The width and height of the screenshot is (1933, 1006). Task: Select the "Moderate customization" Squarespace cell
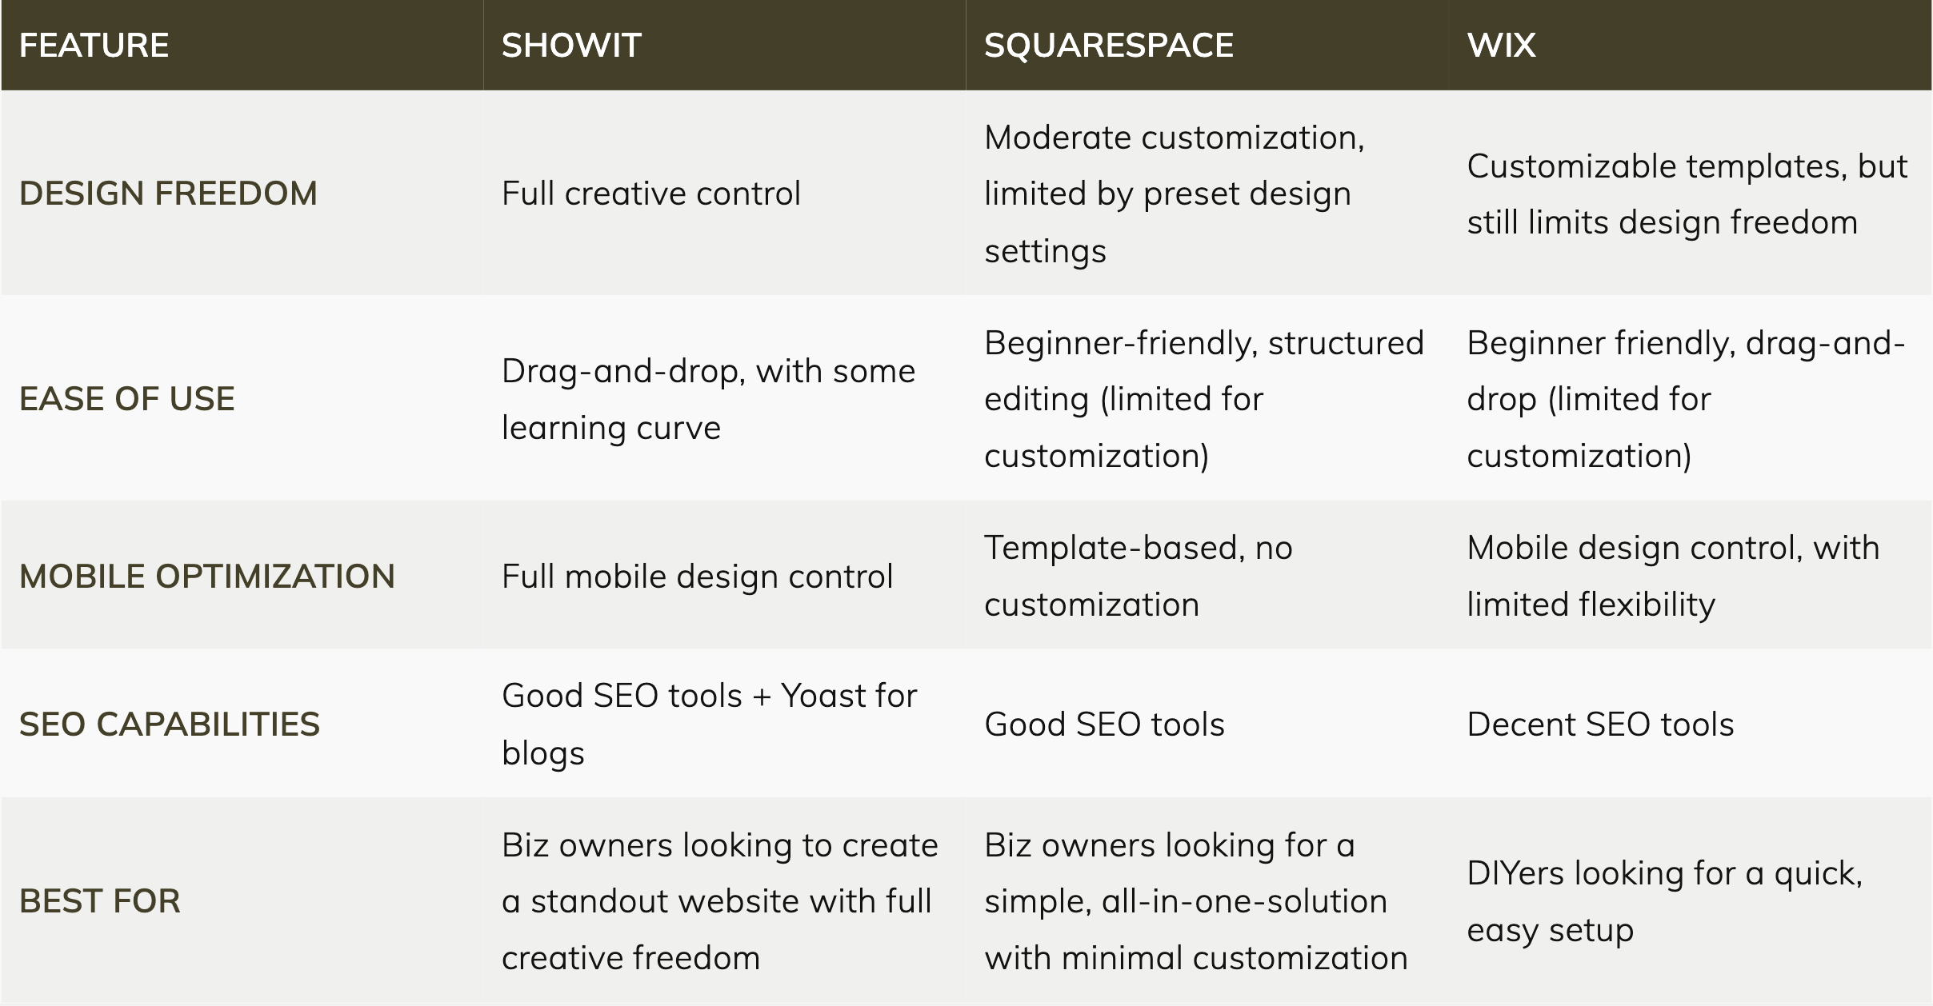tap(1174, 194)
